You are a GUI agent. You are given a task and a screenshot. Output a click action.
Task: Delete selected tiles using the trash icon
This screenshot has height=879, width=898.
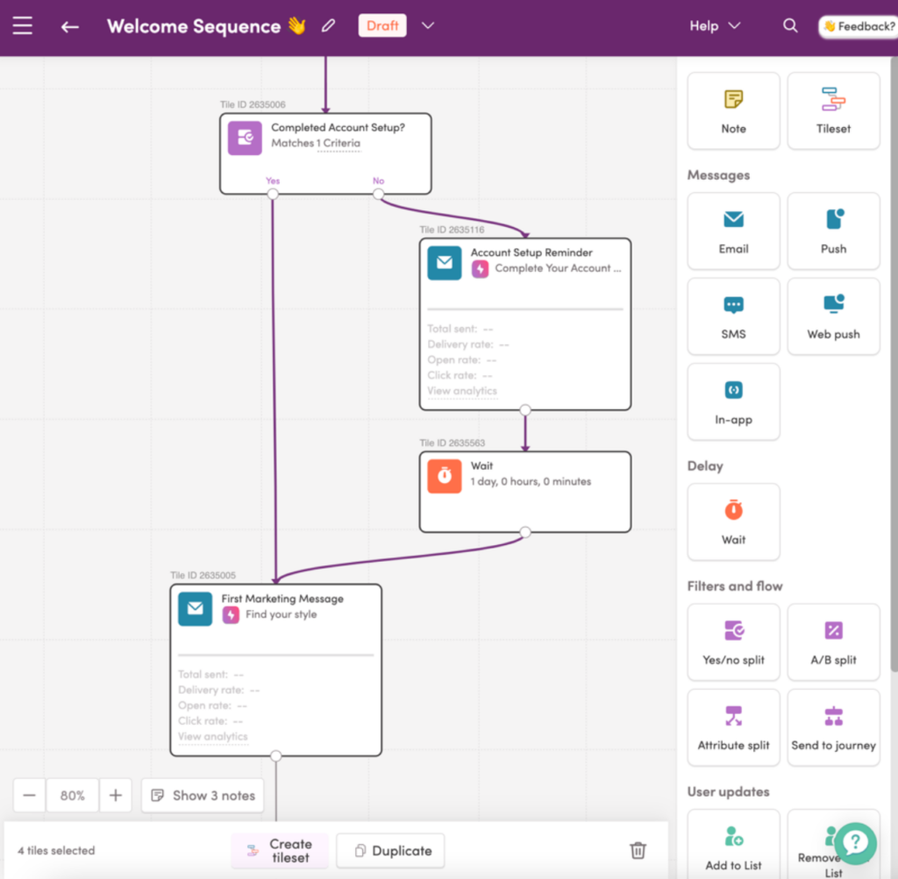click(638, 850)
